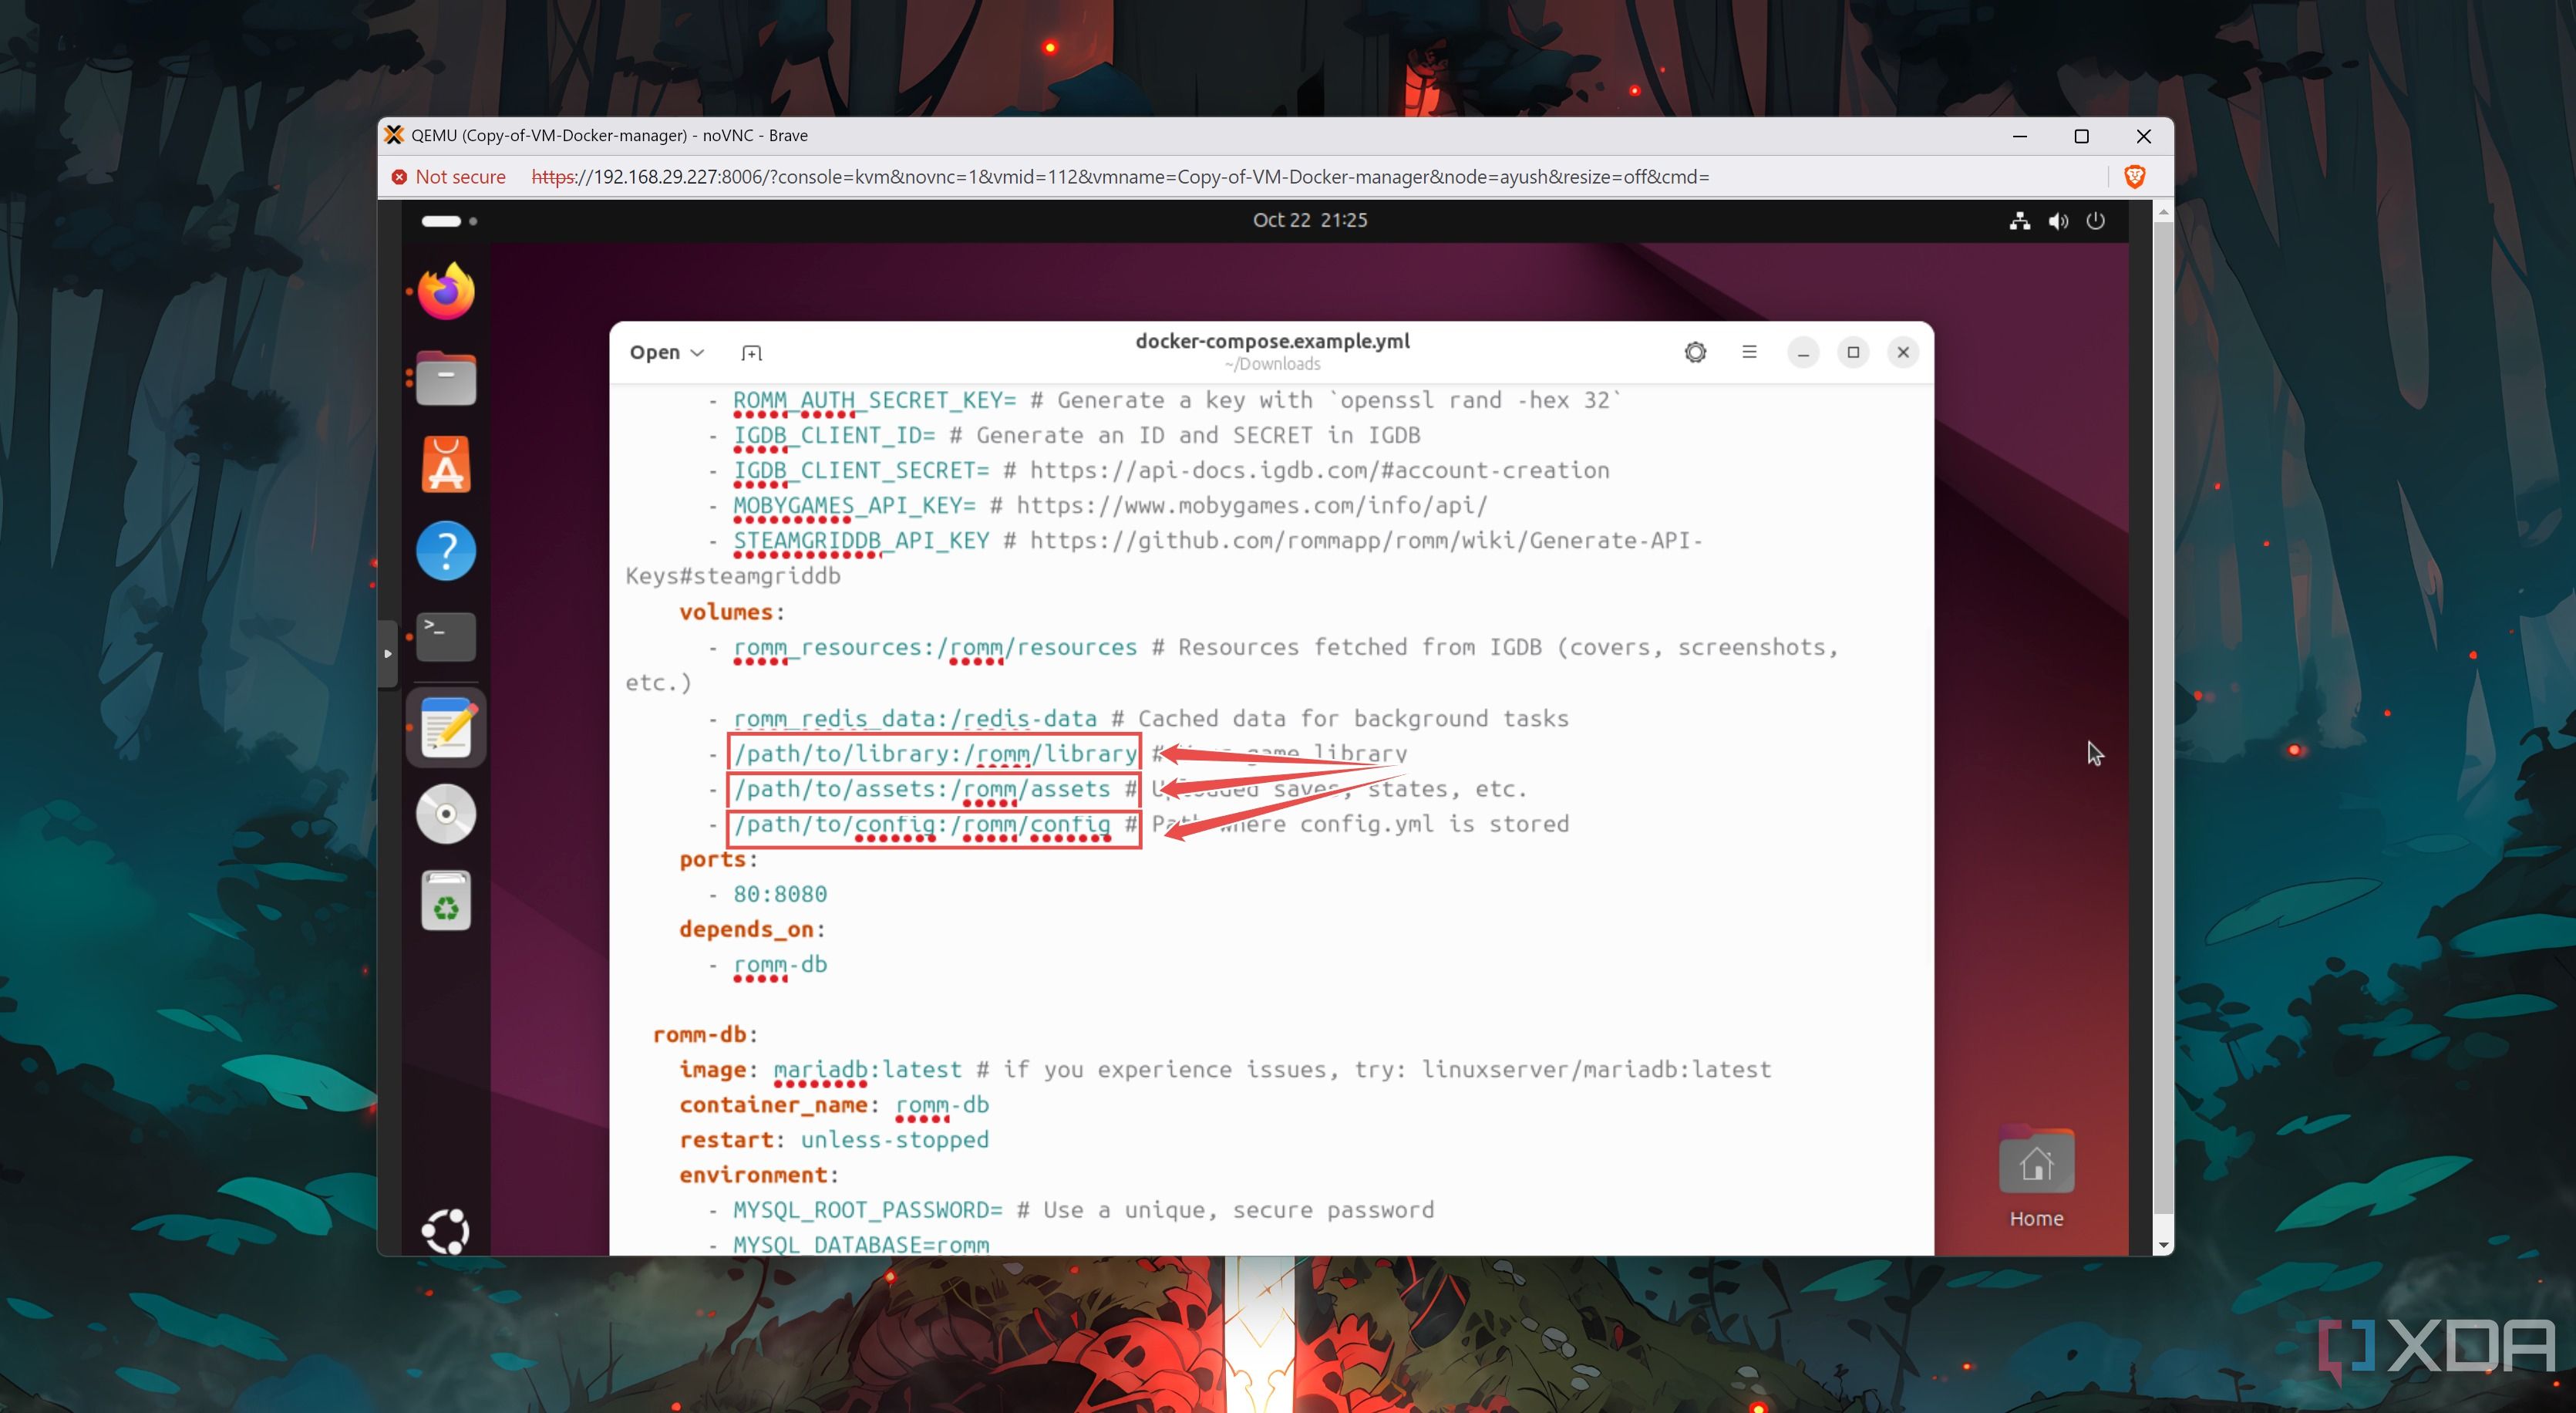Open the Help icon in the dock

tap(446, 551)
